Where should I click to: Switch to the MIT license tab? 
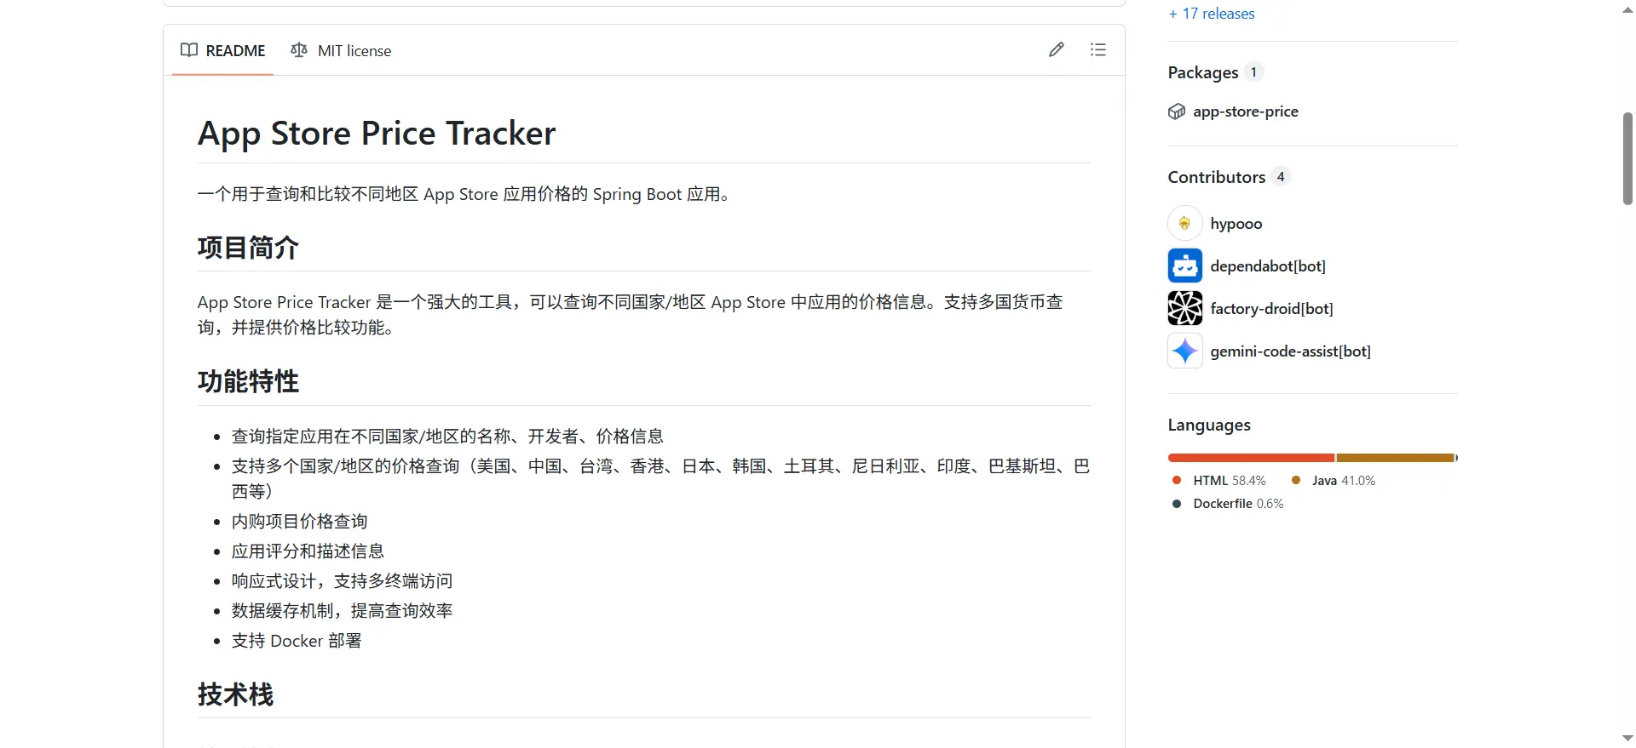341,50
